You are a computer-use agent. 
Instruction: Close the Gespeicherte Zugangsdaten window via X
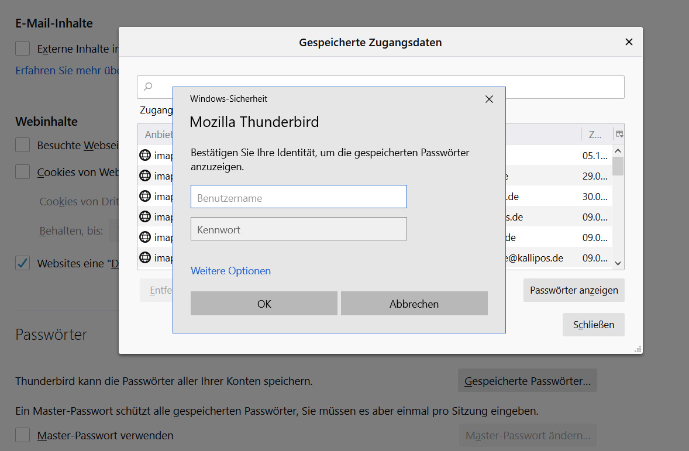(x=629, y=42)
